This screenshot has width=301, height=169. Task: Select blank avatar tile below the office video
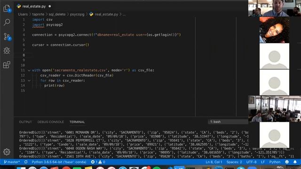click(x=274, y=135)
